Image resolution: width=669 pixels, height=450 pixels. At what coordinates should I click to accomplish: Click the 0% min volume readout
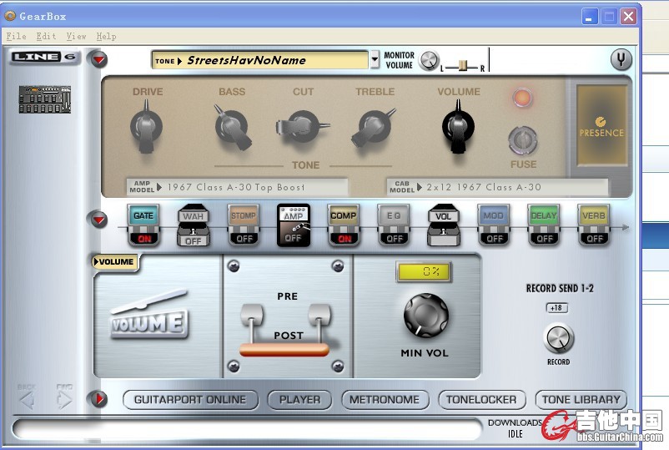pyautogui.click(x=424, y=271)
